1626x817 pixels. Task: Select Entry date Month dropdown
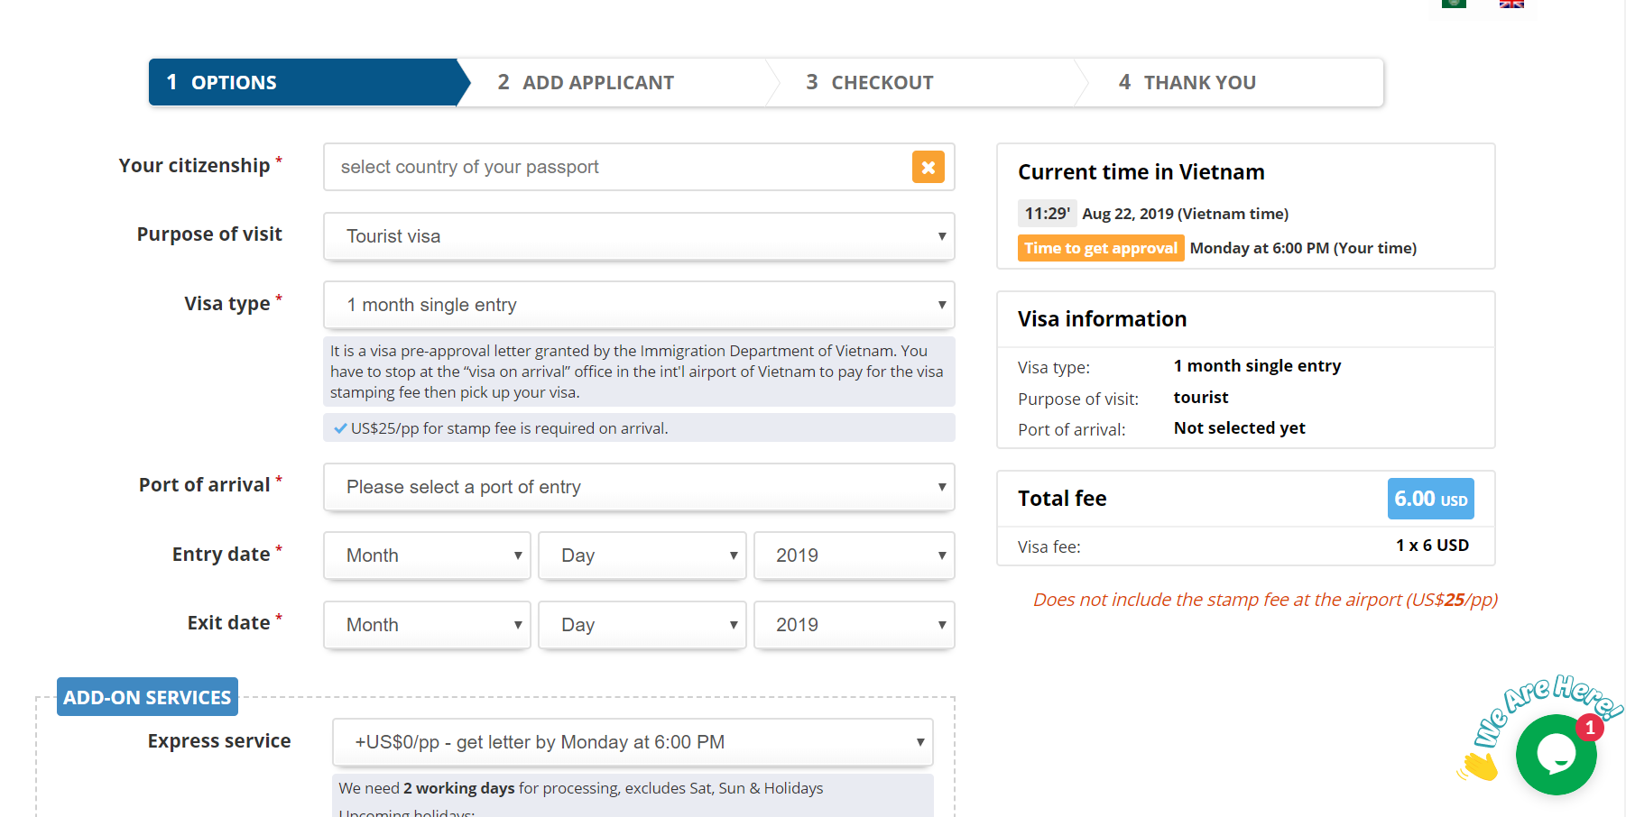(x=427, y=555)
